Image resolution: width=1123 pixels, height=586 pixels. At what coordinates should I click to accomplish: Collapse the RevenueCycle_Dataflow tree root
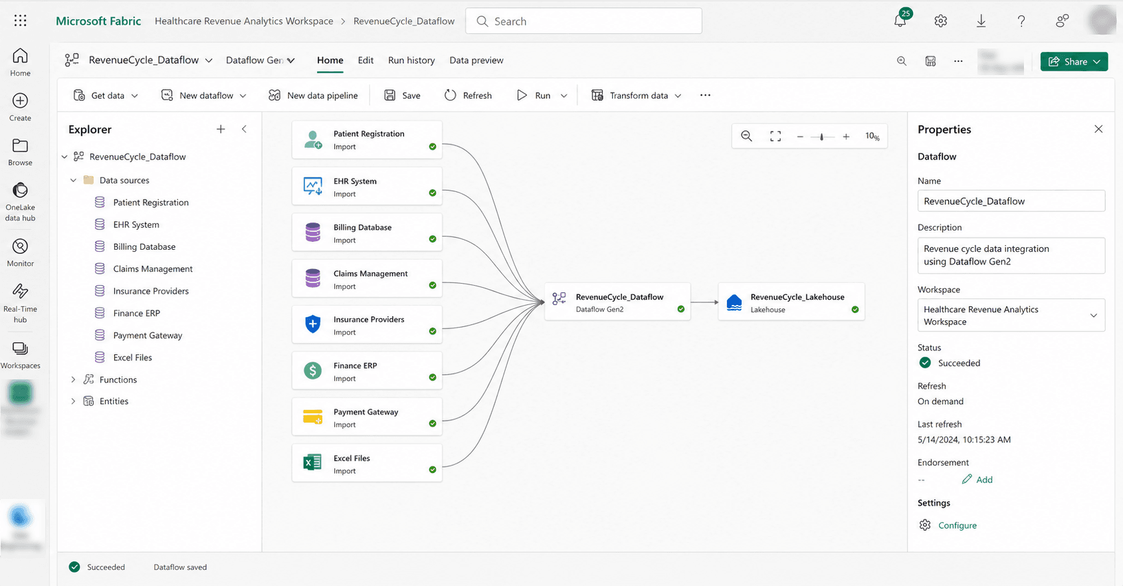[x=64, y=157]
